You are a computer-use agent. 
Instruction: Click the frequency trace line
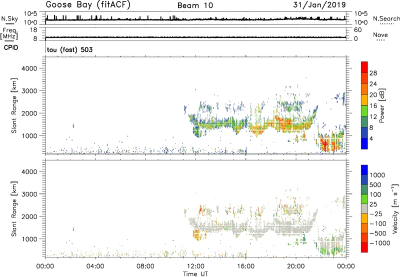(x=195, y=37)
